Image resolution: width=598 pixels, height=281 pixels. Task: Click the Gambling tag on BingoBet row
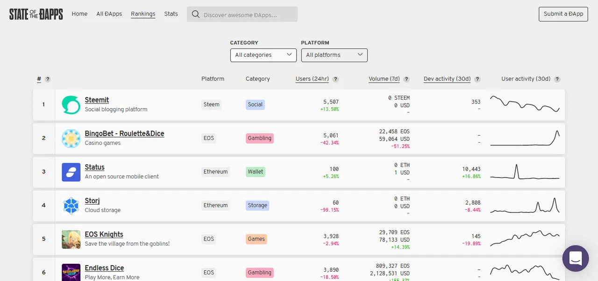point(259,138)
